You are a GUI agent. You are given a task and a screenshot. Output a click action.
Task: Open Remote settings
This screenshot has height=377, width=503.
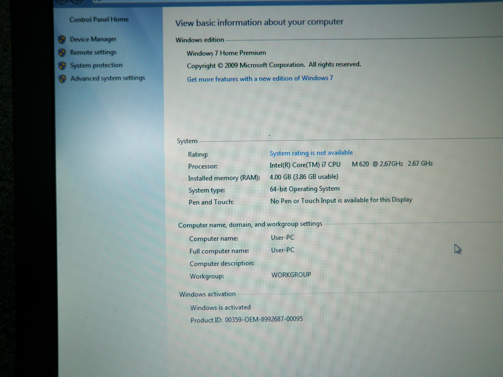[x=93, y=52]
